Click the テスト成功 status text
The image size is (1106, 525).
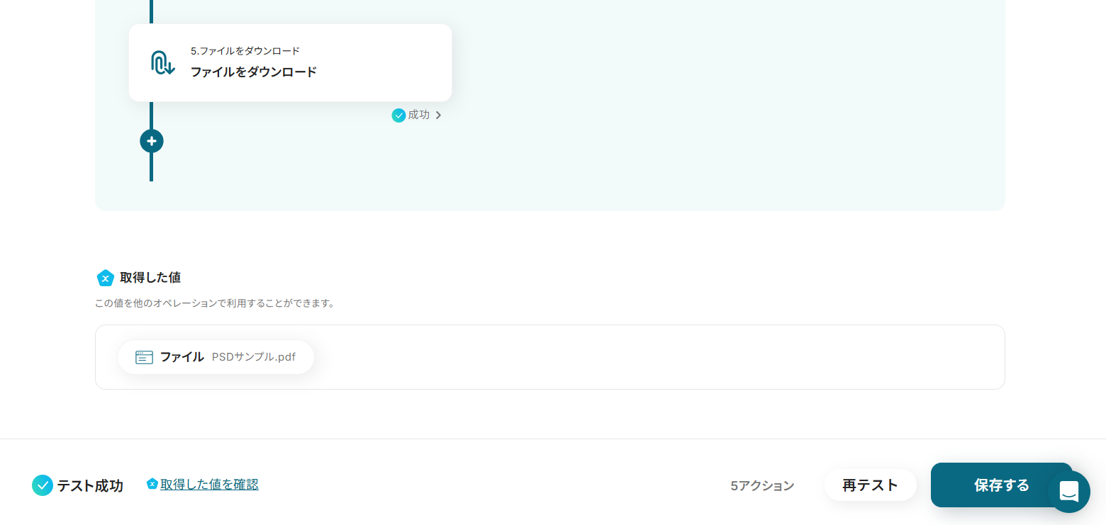point(90,486)
